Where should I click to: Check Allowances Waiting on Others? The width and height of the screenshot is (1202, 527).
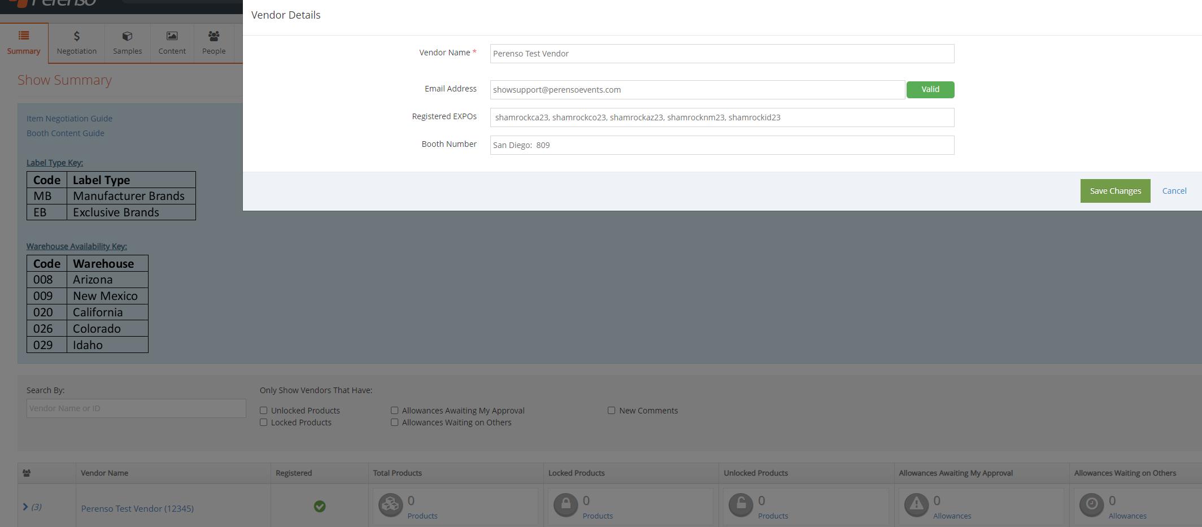click(x=395, y=423)
